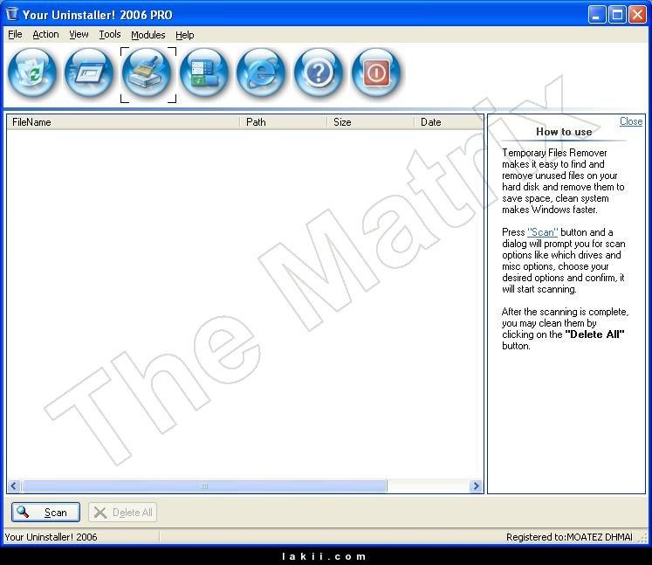This screenshot has width=652, height=565.
Task: Minimize the Your Uninstaller window
Action: coord(597,15)
